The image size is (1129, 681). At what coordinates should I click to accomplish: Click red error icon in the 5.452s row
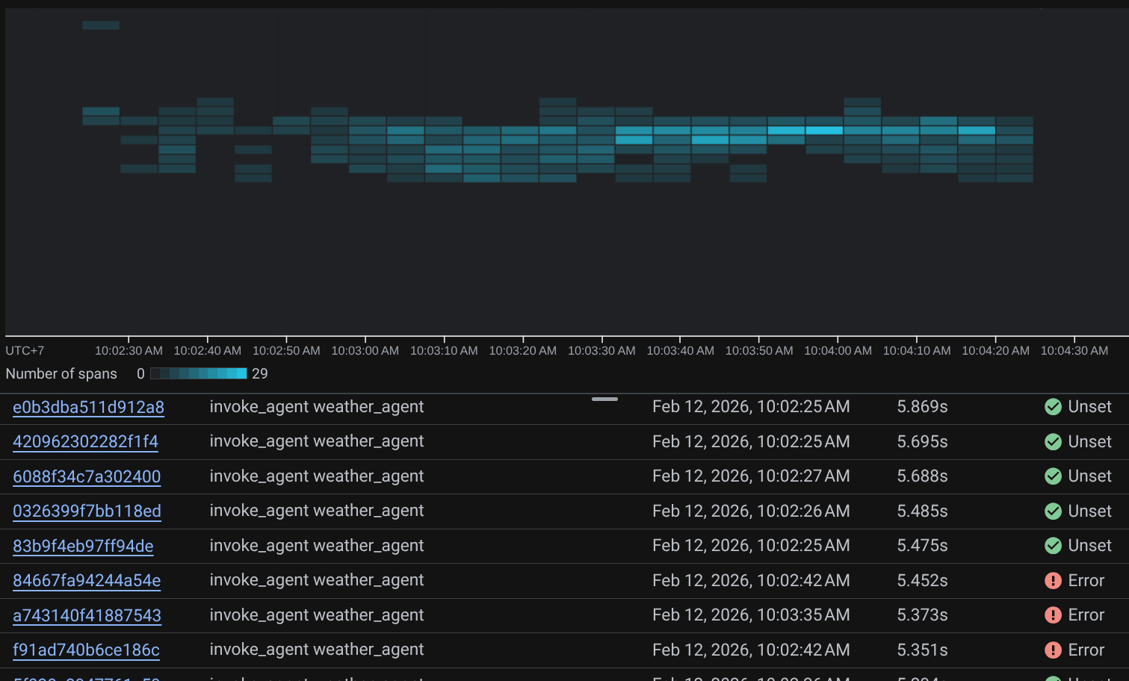(1053, 581)
